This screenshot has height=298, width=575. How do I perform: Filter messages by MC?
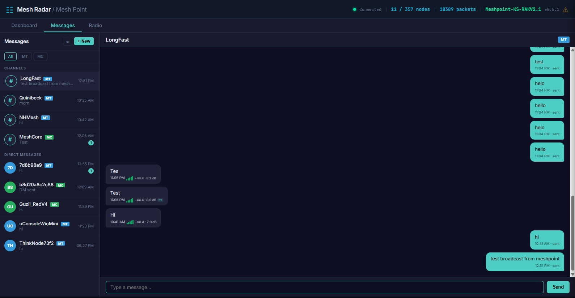[41, 56]
